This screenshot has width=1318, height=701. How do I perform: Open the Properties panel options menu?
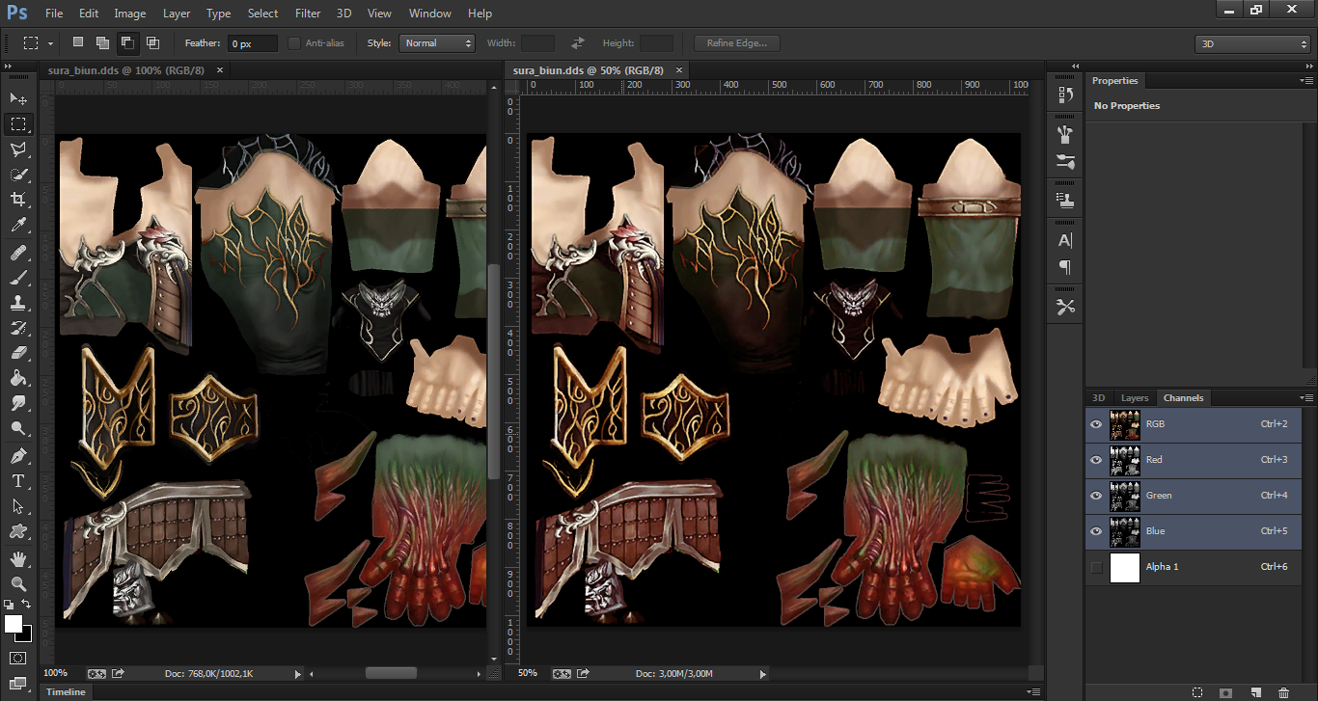pos(1305,81)
